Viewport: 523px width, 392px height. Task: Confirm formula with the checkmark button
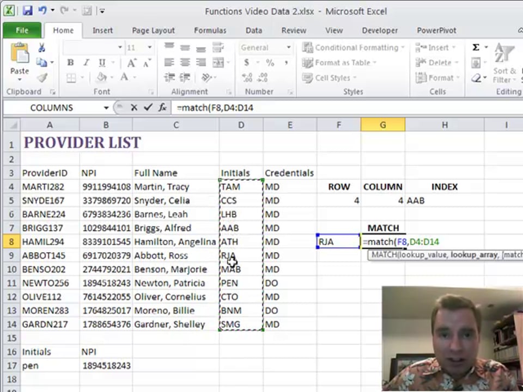[148, 107]
